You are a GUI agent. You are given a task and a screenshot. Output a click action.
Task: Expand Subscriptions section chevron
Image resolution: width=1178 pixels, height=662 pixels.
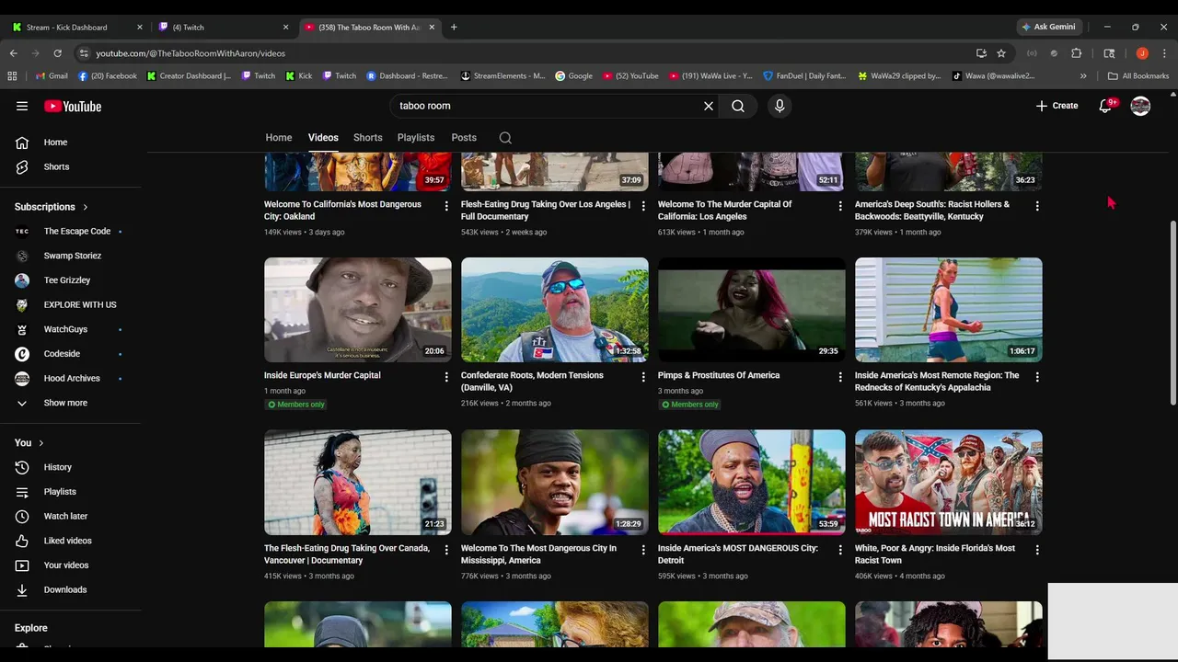click(x=86, y=207)
